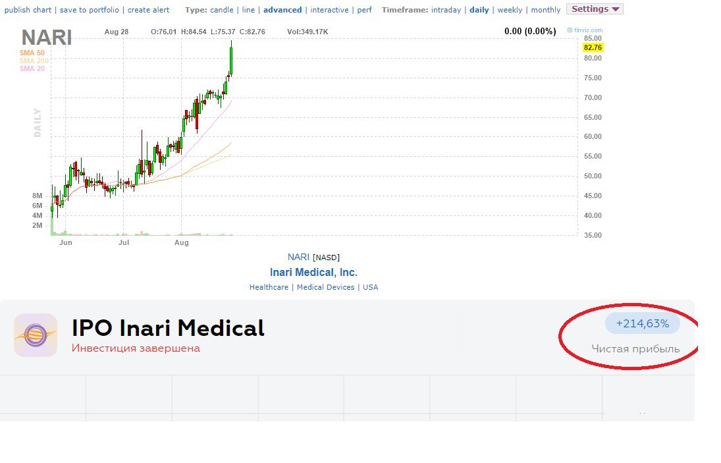
Task: Click the NARI ticker link below chart
Action: pos(298,257)
